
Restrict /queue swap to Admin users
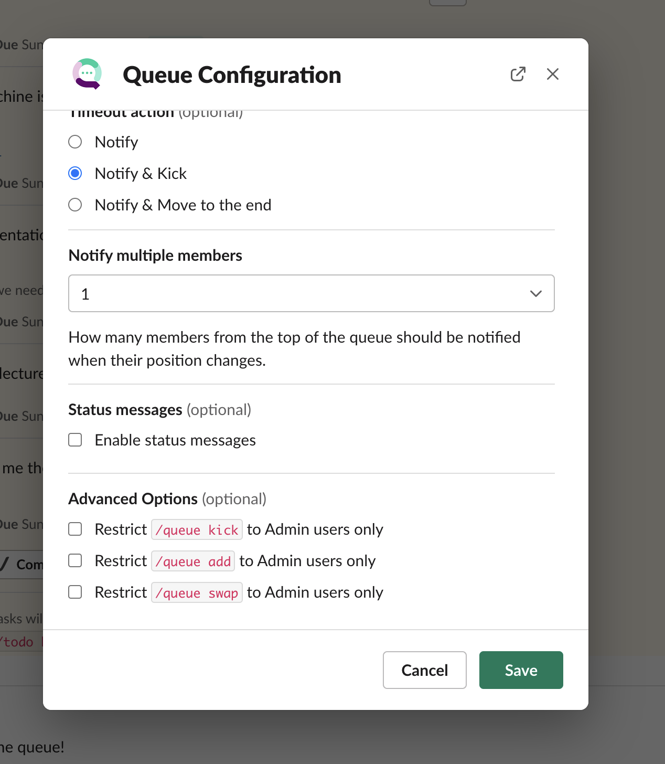coord(76,592)
